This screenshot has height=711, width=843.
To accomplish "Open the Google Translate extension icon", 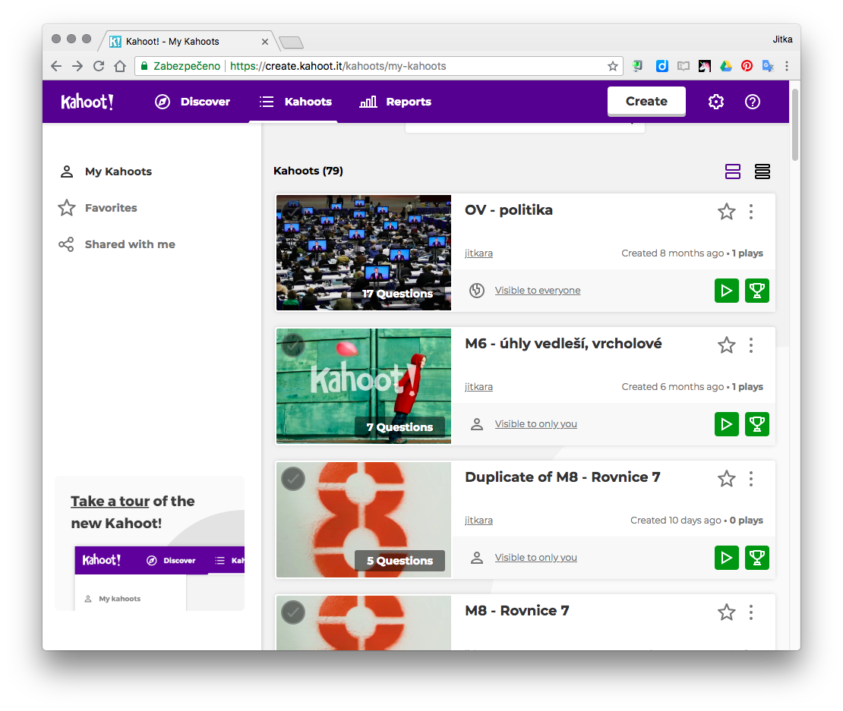I will (768, 66).
